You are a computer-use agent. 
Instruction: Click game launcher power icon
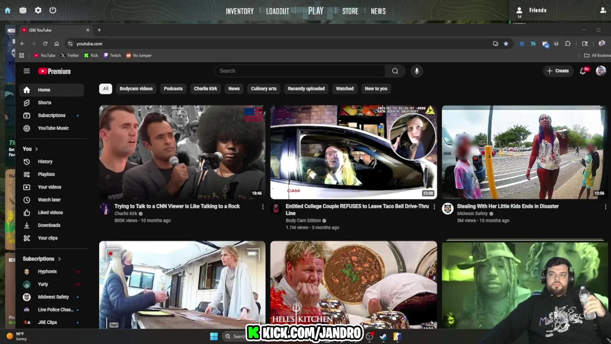(53, 10)
